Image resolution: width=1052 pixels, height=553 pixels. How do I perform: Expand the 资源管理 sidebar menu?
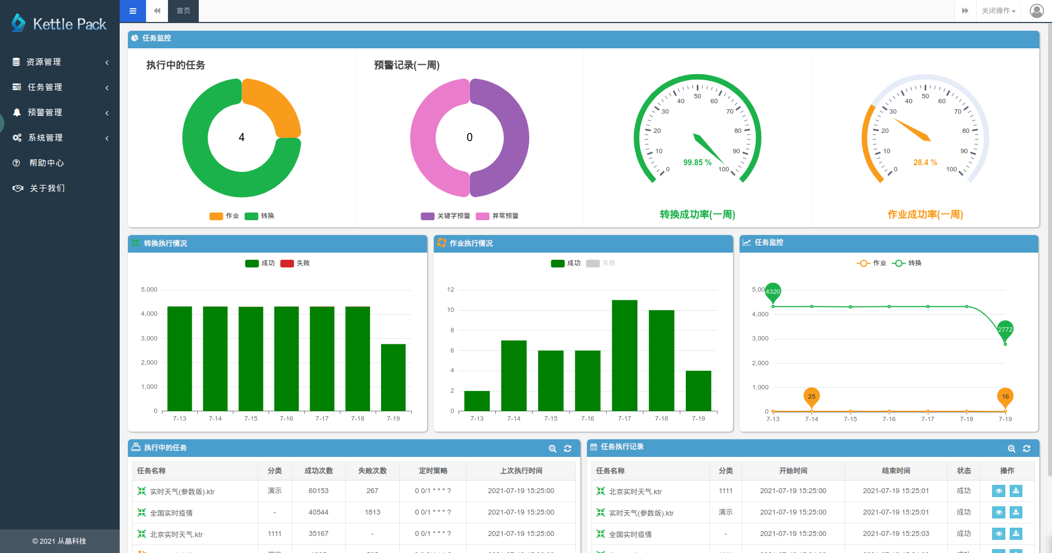click(x=60, y=62)
